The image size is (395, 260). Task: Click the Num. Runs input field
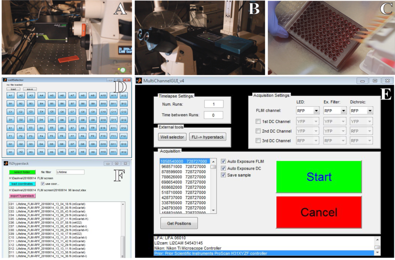coord(213,104)
